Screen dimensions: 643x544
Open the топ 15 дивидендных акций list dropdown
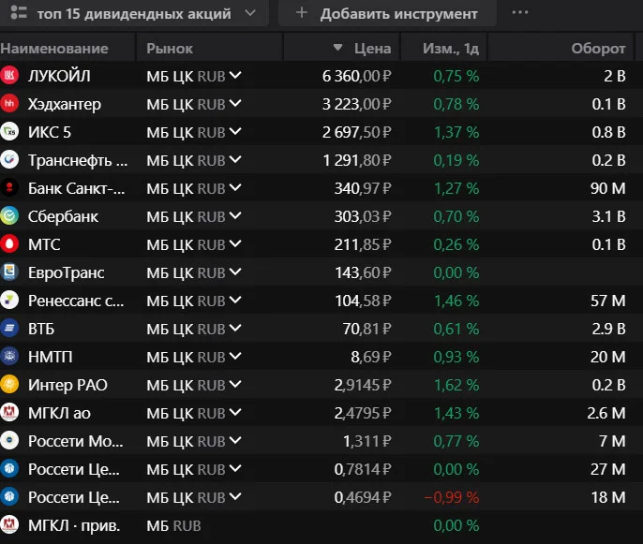pyautogui.click(x=133, y=13)
